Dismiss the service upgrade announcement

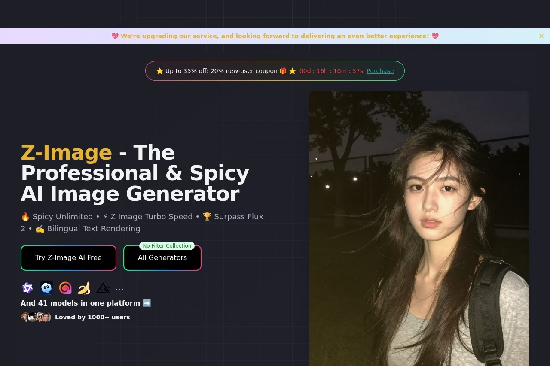pyautogui.click(x=541, y=36)
